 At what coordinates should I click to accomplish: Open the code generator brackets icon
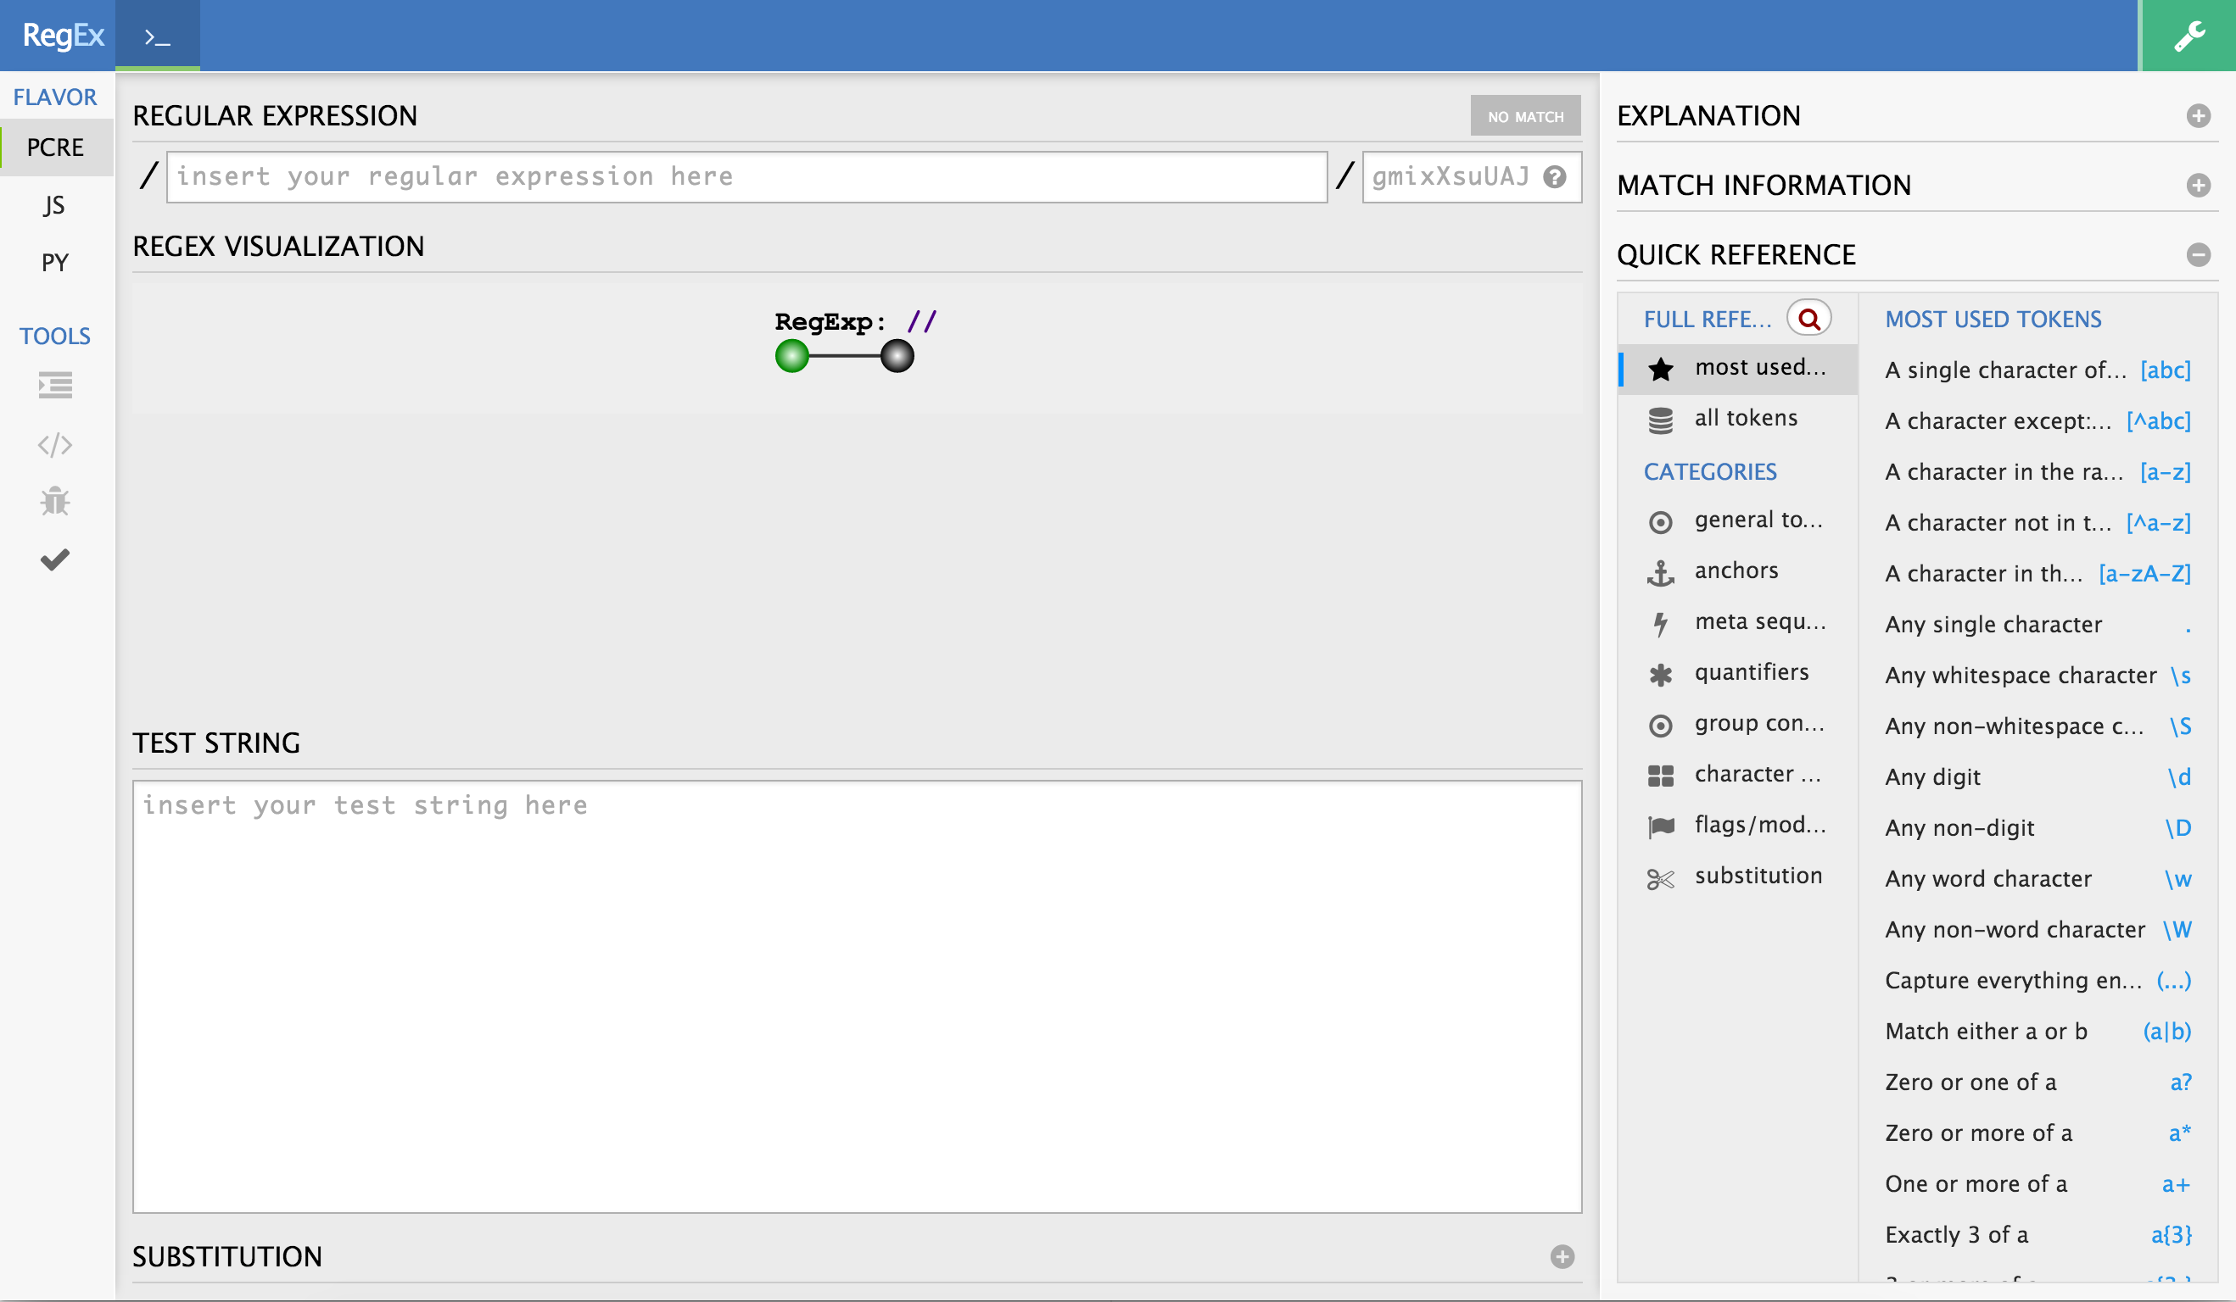point(55,444)
